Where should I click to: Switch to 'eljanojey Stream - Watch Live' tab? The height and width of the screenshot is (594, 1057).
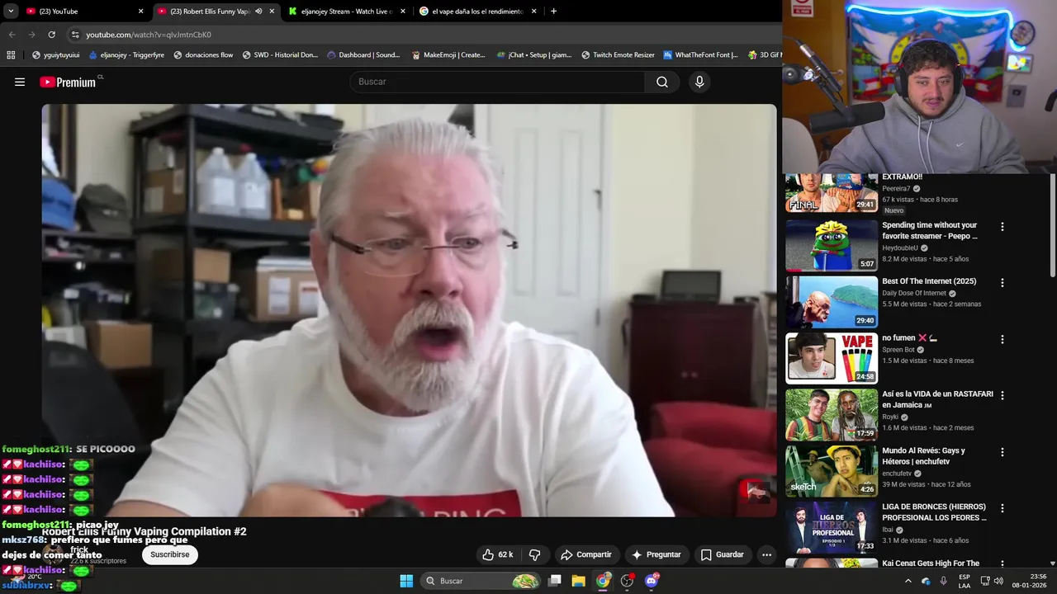click(347, 12)
